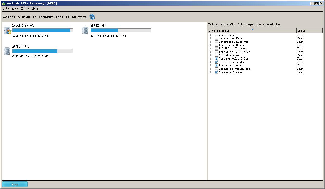Expand the Music & Audio Files node
The height and width of the screenshot is (189, 325).
point(211,59)
